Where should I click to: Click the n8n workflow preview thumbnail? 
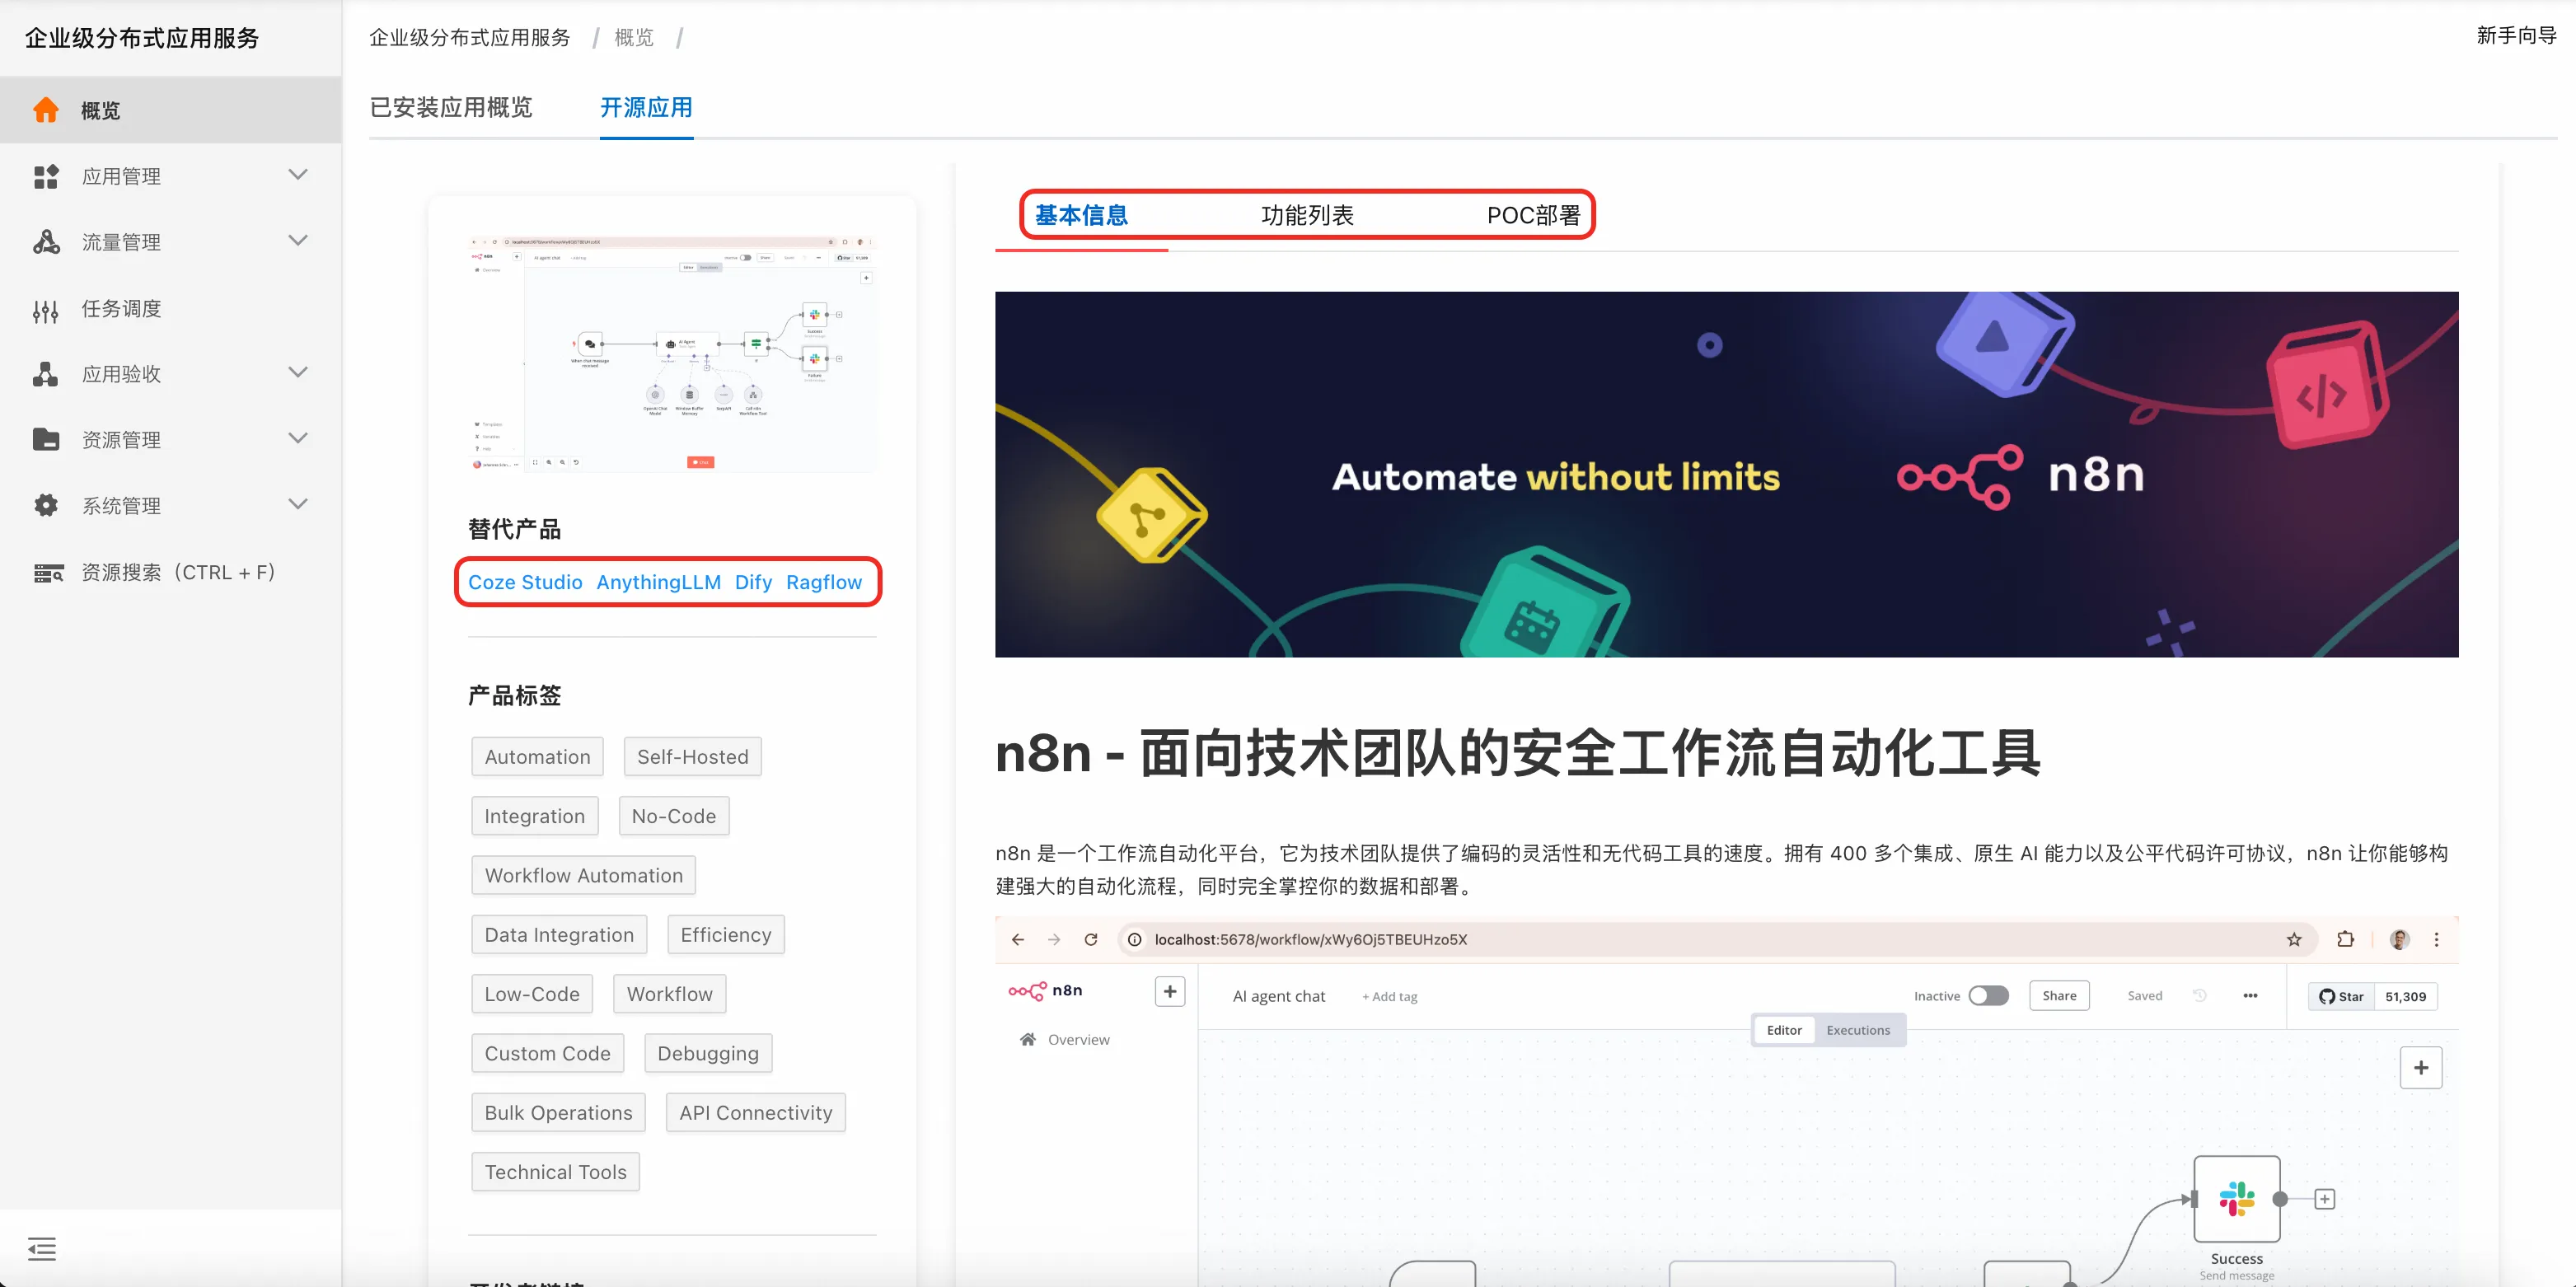pos(672,354)
